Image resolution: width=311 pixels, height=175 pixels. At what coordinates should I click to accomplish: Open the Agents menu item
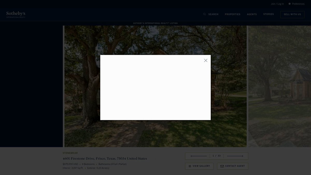coord(252,14)
